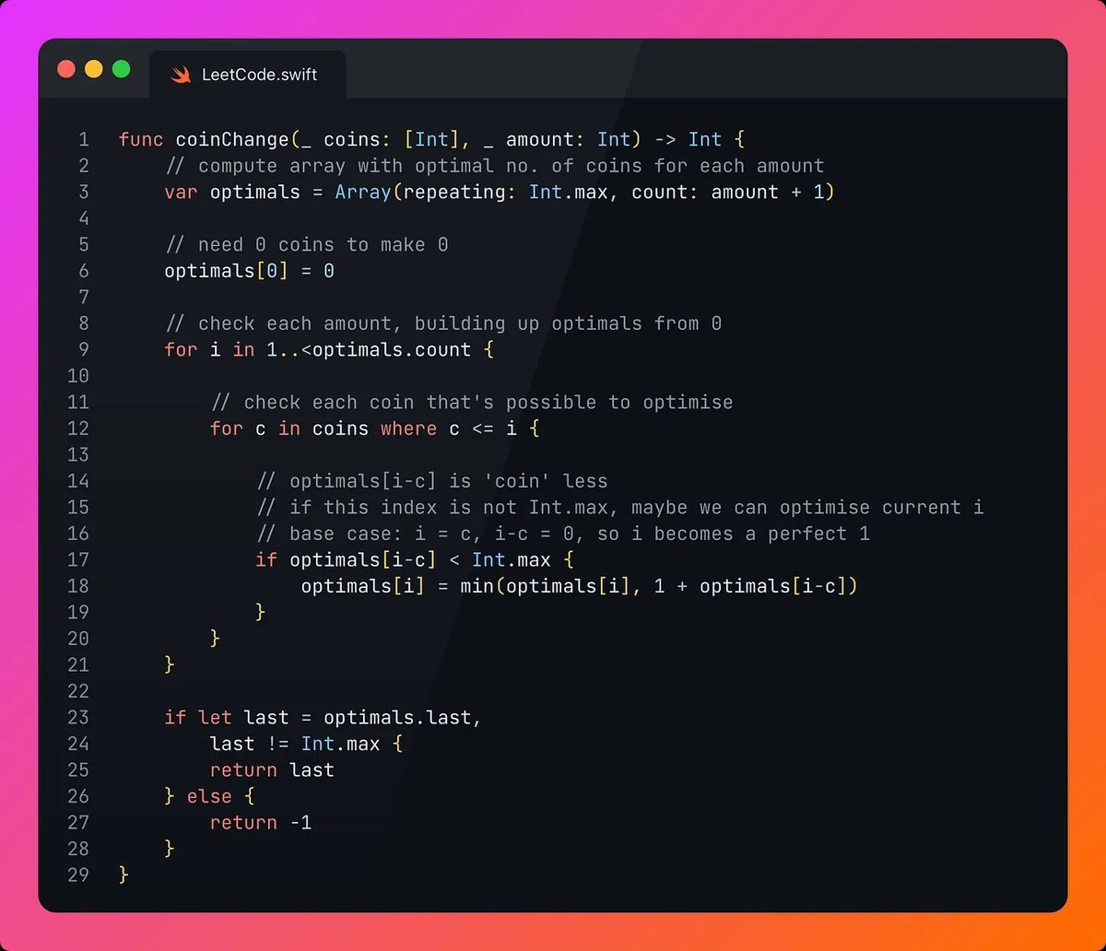
Task: Click the closing brace on line 29
Action: (124, 875)
